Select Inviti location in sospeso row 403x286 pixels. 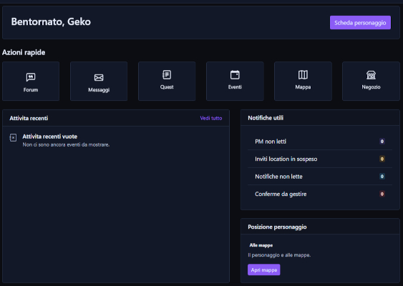pyautogui.click(x=320, y=159)
